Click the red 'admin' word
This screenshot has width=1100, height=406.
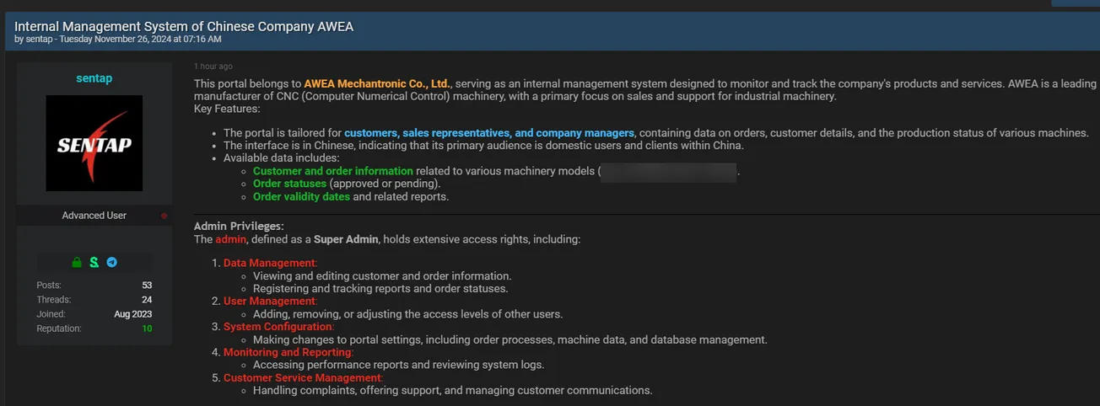coord(230,239)
